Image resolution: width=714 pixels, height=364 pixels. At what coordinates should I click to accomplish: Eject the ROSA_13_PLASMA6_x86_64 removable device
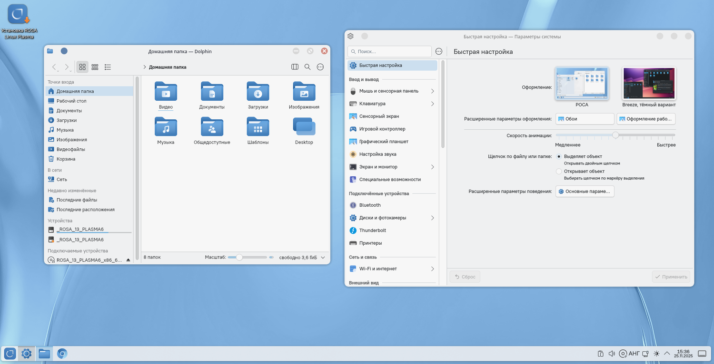[128, 260]
